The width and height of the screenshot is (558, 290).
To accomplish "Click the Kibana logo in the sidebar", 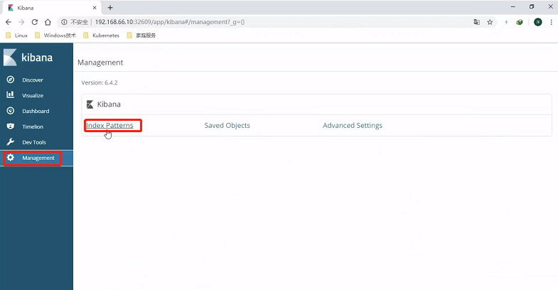I will click(10, 58).
